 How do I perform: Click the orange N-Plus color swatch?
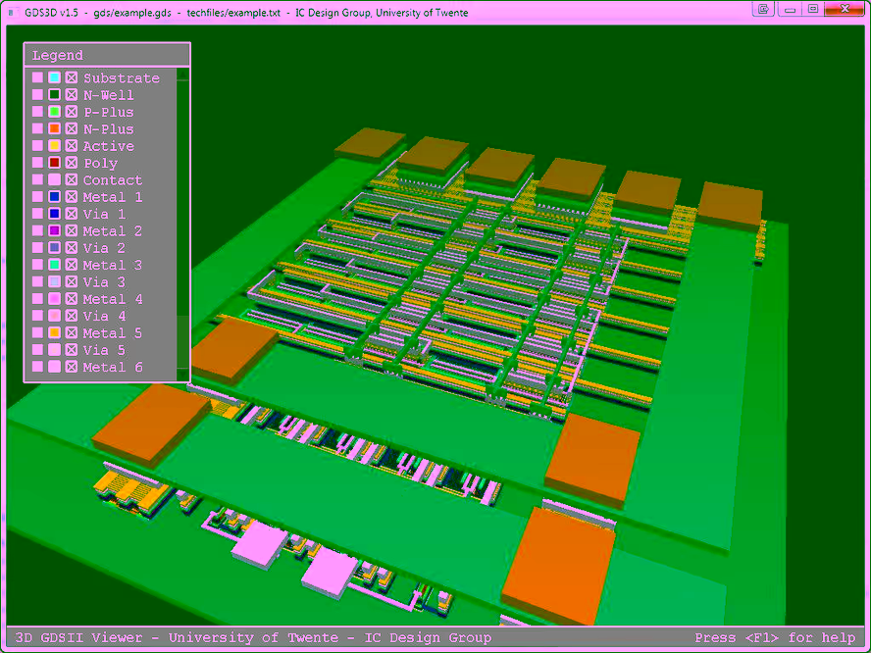tap(54, 128)
